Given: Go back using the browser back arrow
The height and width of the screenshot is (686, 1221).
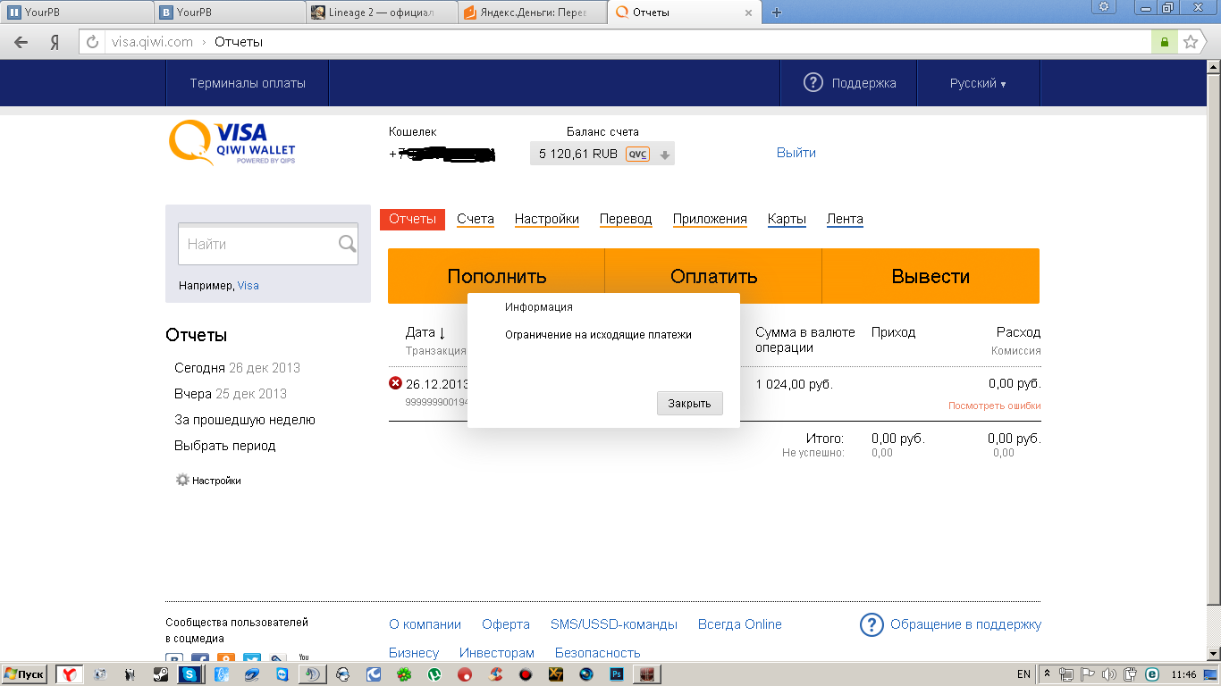Looking at the screenshot, I should tap(21, 42).
